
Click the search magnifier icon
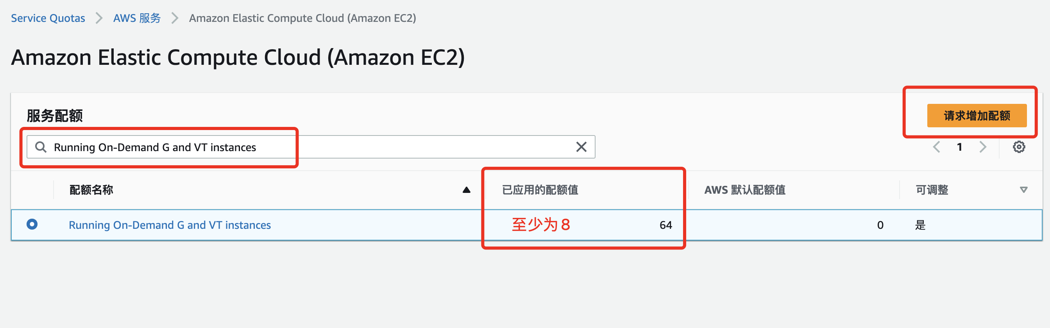[x=41, y=147]
